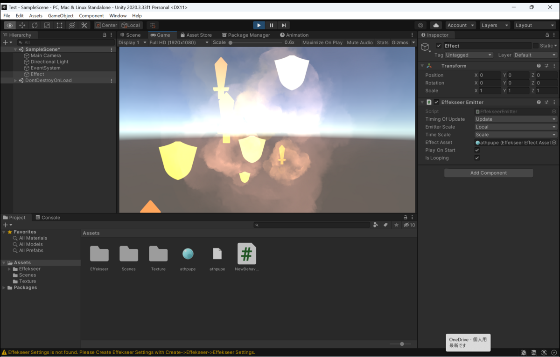Toggle Center pivot mode

coord(106,25)
